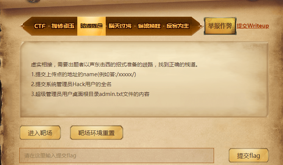Reset environment with 靶场环境重置 button

96,133
